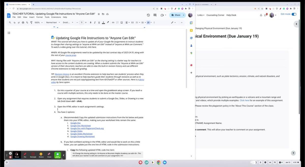The height and width of the screenshot is (167, 305).
Task: Open the File menu
Action: [14, 17]
